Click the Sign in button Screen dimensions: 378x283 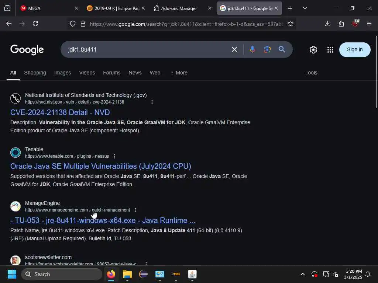(x=355, y=50)
